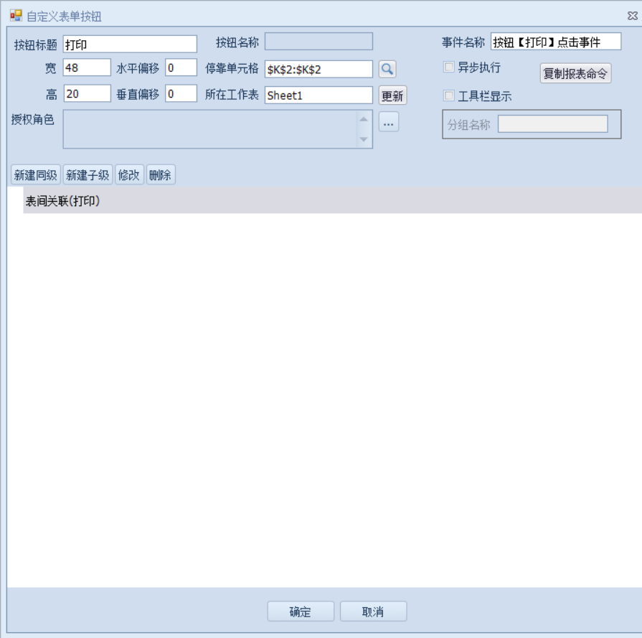Click the magnifier icon beside 停靠单元格
This screenshot has height=638, width=642.
(x=387, y=69)
